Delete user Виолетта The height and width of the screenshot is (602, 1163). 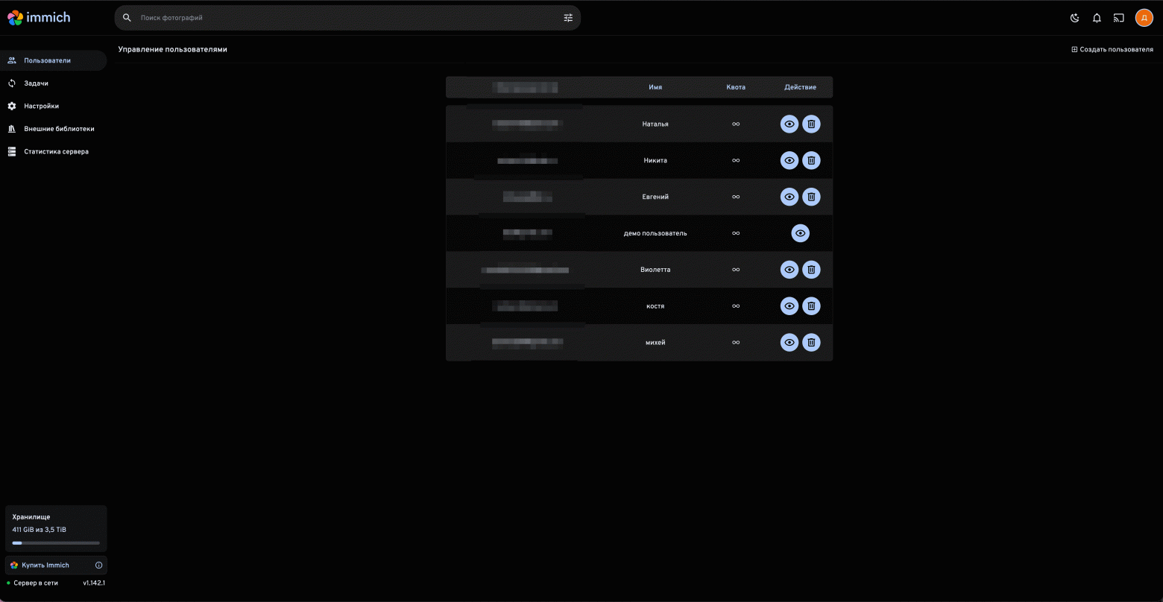[811, 270]
